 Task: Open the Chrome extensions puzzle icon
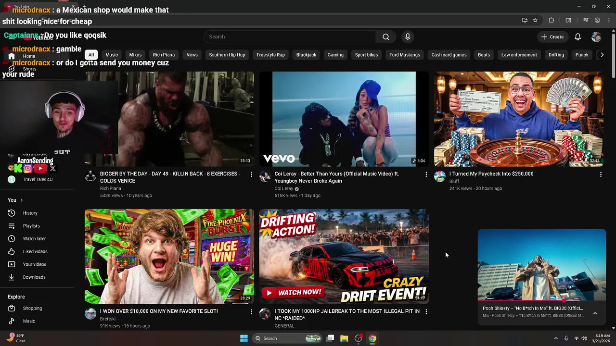[x=552, y=20]
